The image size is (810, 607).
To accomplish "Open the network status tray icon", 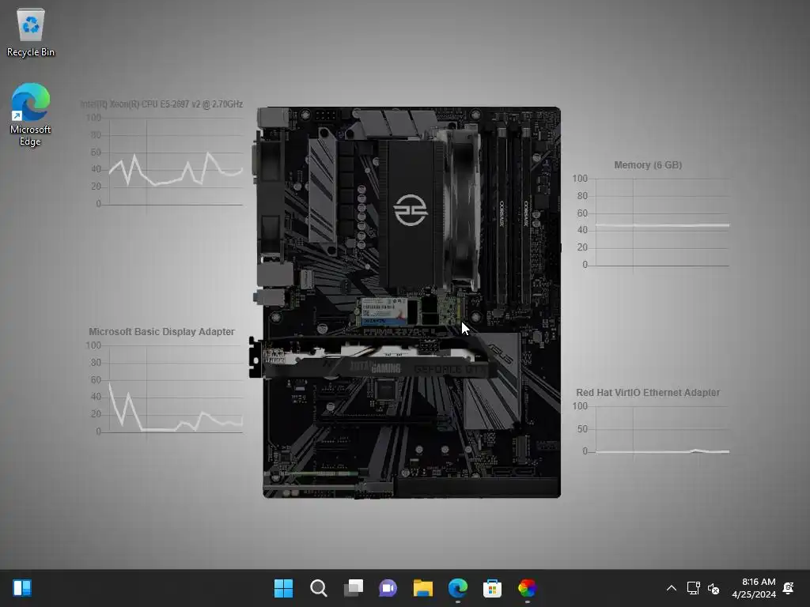I will [693, 588].
